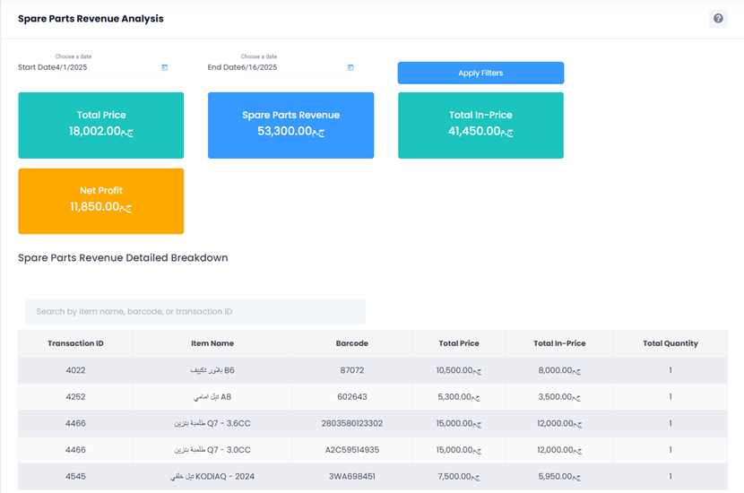Select the Total In-Price summary card
Image resolution: width=744 pixels, height=493 pixels.
480,125
